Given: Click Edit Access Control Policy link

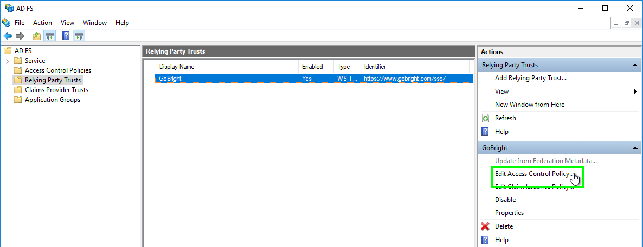Looking at the screenshot, I should (532, 174).
